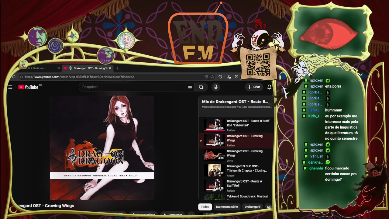This screenshot has width=389, height=219.
Task: Click chat username Kido_s...
Action: tap(315, 116)
